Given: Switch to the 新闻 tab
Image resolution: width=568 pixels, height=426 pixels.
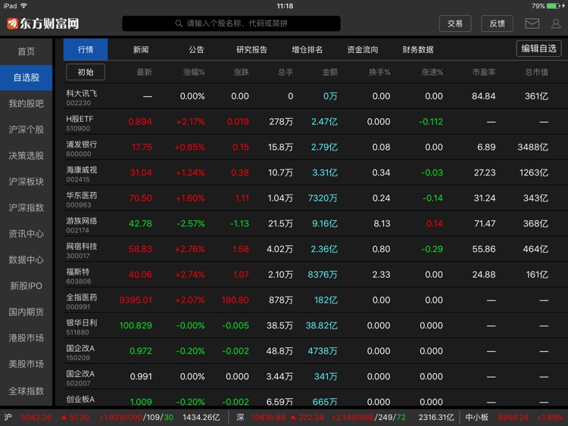Looking at the screenshot, I should pos(141,50).
